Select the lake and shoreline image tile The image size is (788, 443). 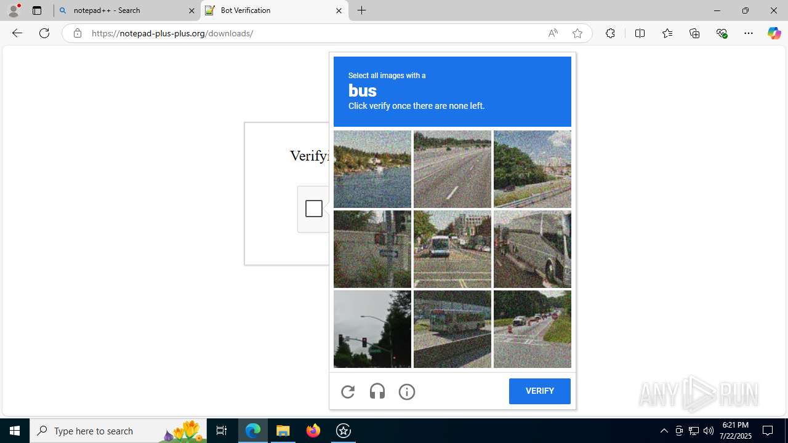click(x=372, y=169)
